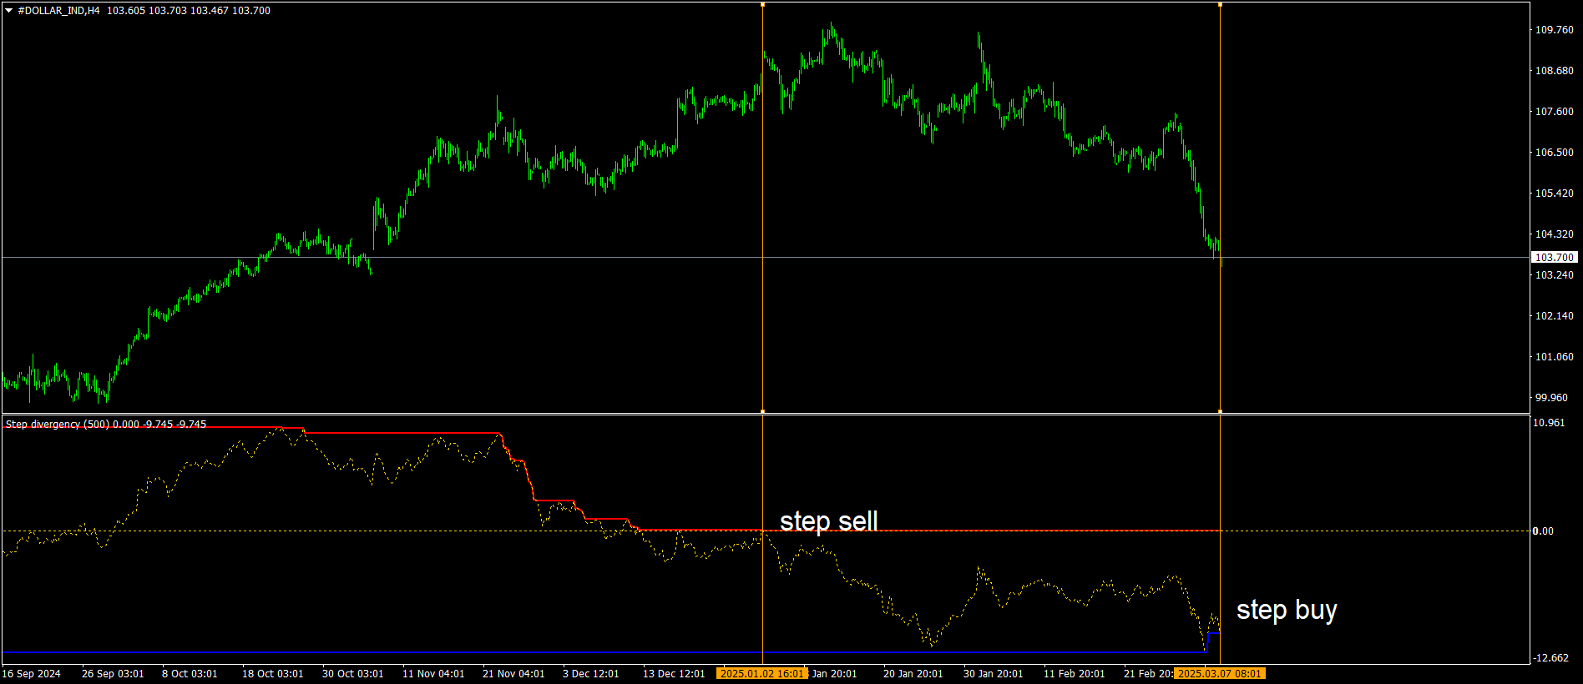The image size is (1583, 684).
Task: Click the 10.961 indicator scale value
Action: pyautogui.click(x=1550, y=423)
